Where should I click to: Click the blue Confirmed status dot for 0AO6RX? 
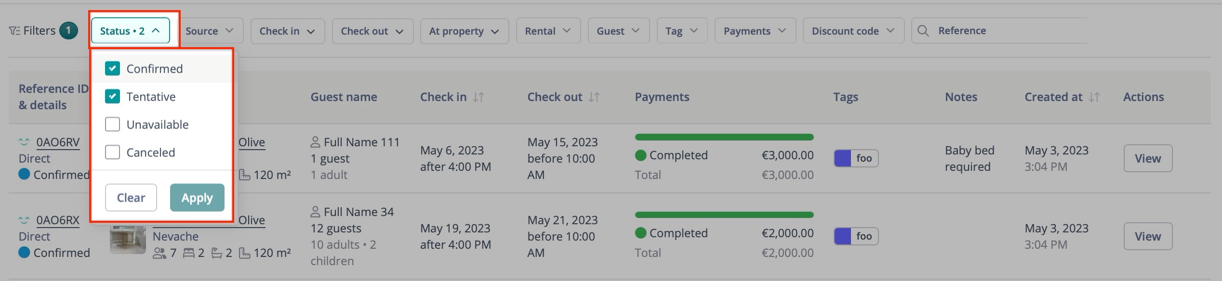point(23,252)
